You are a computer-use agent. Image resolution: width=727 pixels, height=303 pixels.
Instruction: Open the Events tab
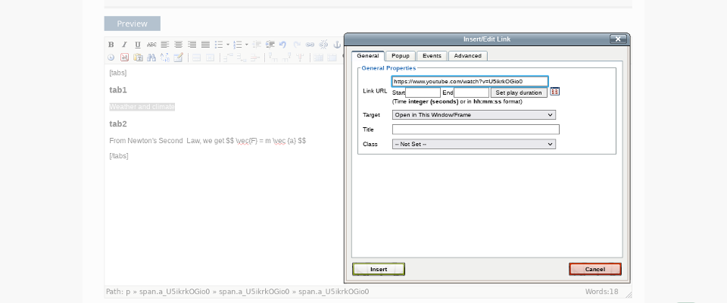tap(432, 56)
